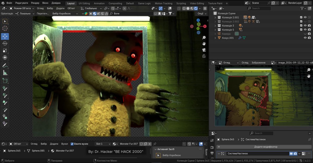Hide Колекція 3 with its eye icon
313x163 pixels.
305,26
